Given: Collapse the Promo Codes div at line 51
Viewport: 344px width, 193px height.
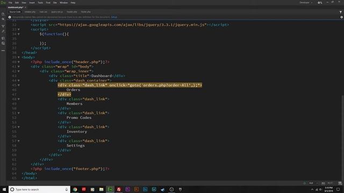Looking at the screenshot, I should 19,113.
